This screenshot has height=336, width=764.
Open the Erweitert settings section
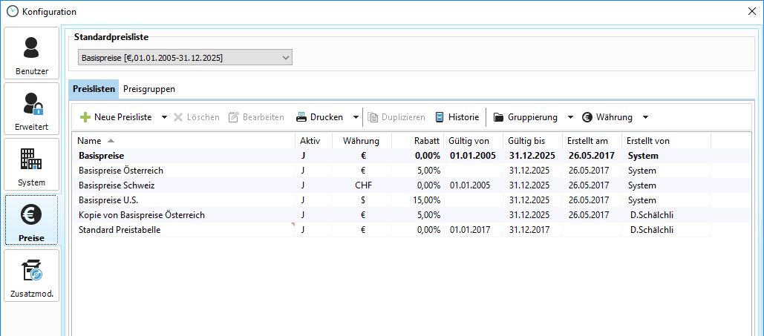(x=32, y=109)
